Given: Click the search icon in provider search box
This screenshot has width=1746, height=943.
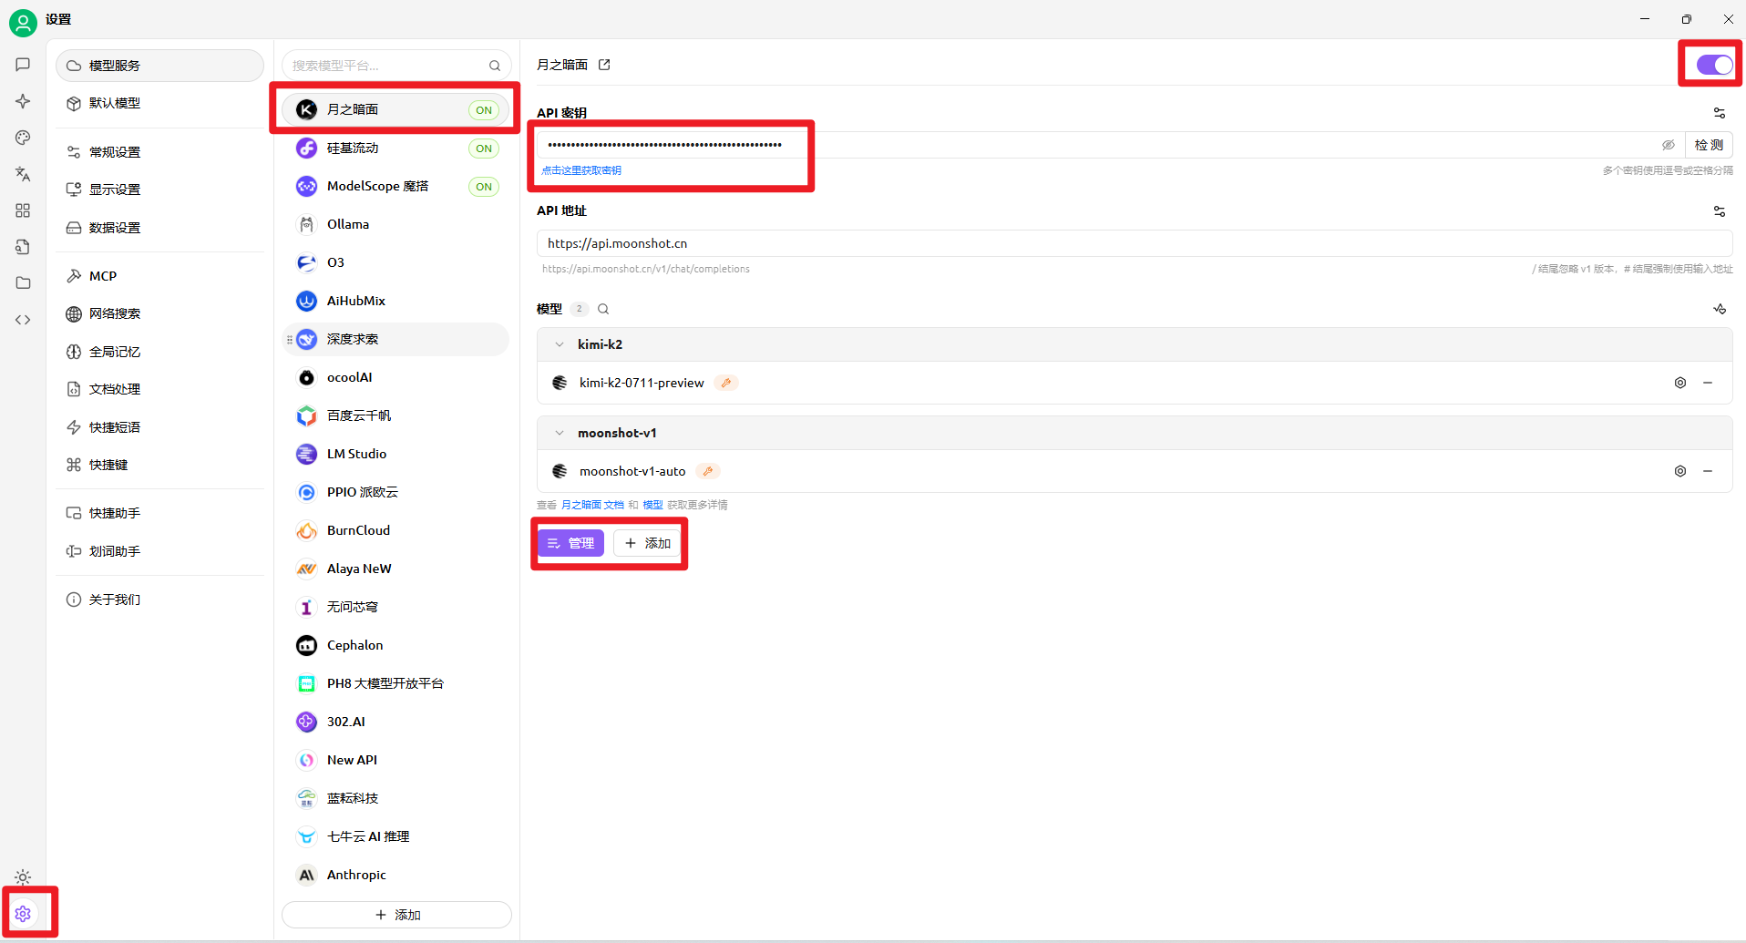Looking at the screenshot, I should [x=495, y=66].
